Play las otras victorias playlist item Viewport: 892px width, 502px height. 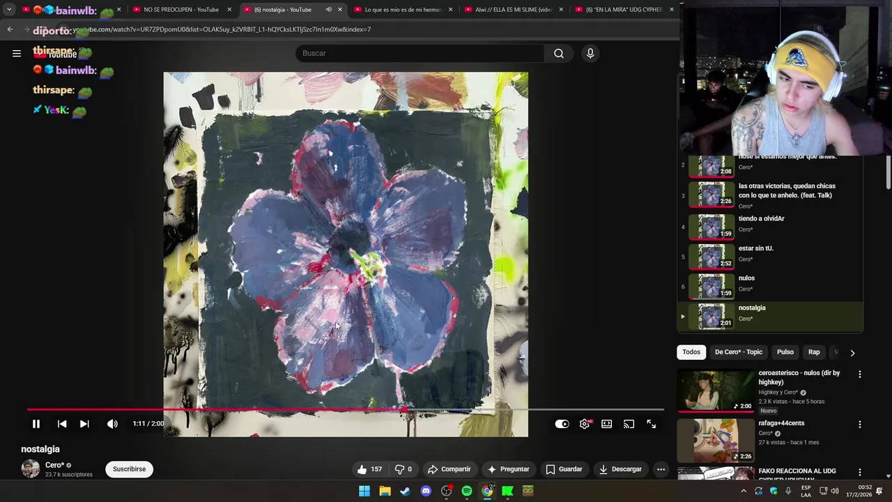point(770,195)
